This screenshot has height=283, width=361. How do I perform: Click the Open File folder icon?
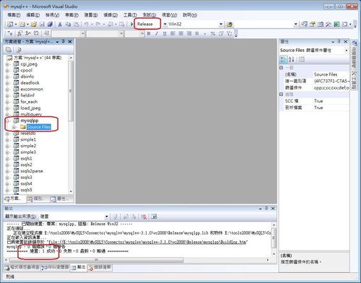coord(34,25)
